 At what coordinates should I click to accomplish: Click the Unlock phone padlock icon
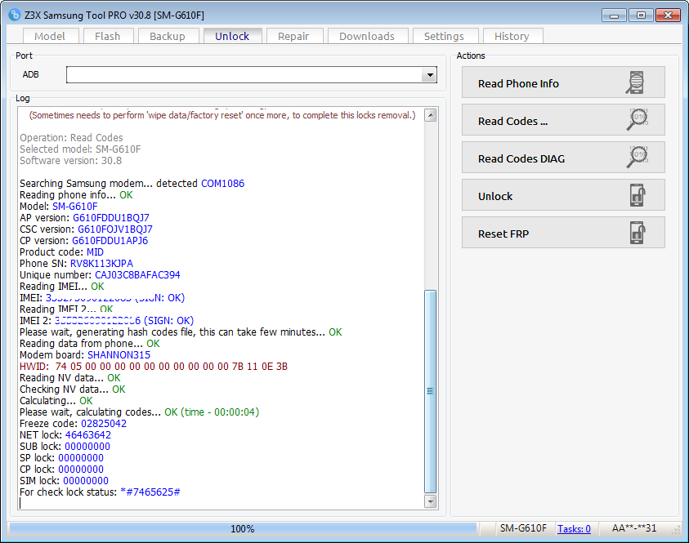(x=638, y=195)
